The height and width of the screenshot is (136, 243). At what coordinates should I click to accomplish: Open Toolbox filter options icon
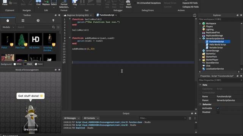pyautogui.click(x=58, y=27)
